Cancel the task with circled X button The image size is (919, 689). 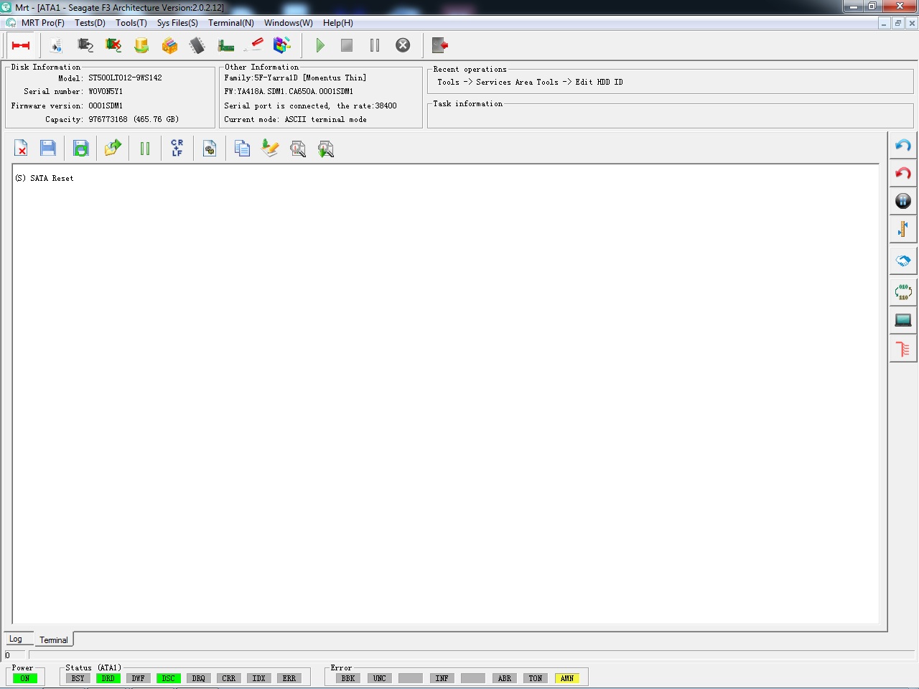click(403, 45)
